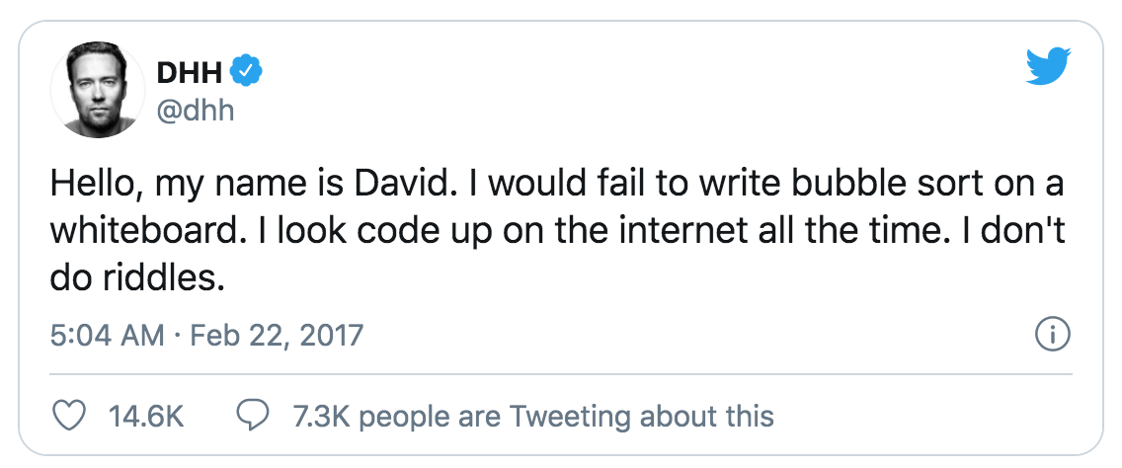Click the 5:04 AM timestamp

point(107,336)
